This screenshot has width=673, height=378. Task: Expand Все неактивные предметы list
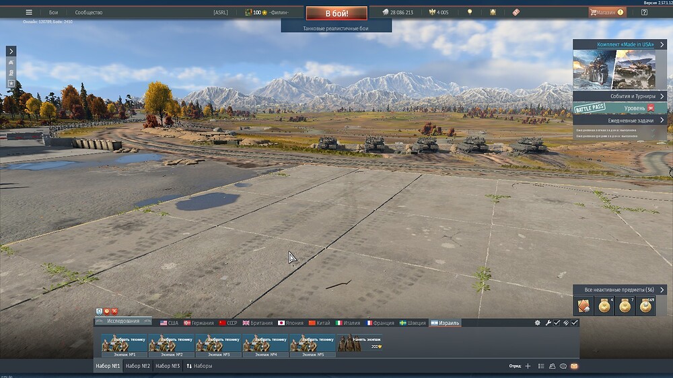coord(620,290)
